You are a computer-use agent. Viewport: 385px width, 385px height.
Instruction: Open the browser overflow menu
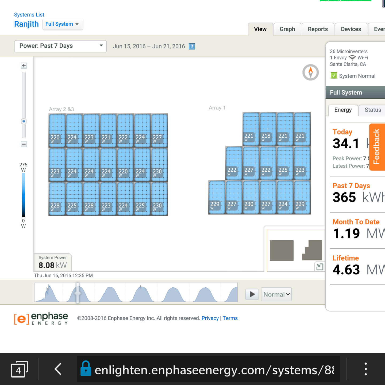coord(365,368)
